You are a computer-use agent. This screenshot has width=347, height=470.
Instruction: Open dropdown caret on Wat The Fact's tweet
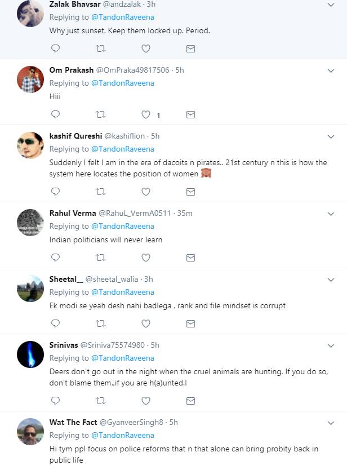[332, 422]
